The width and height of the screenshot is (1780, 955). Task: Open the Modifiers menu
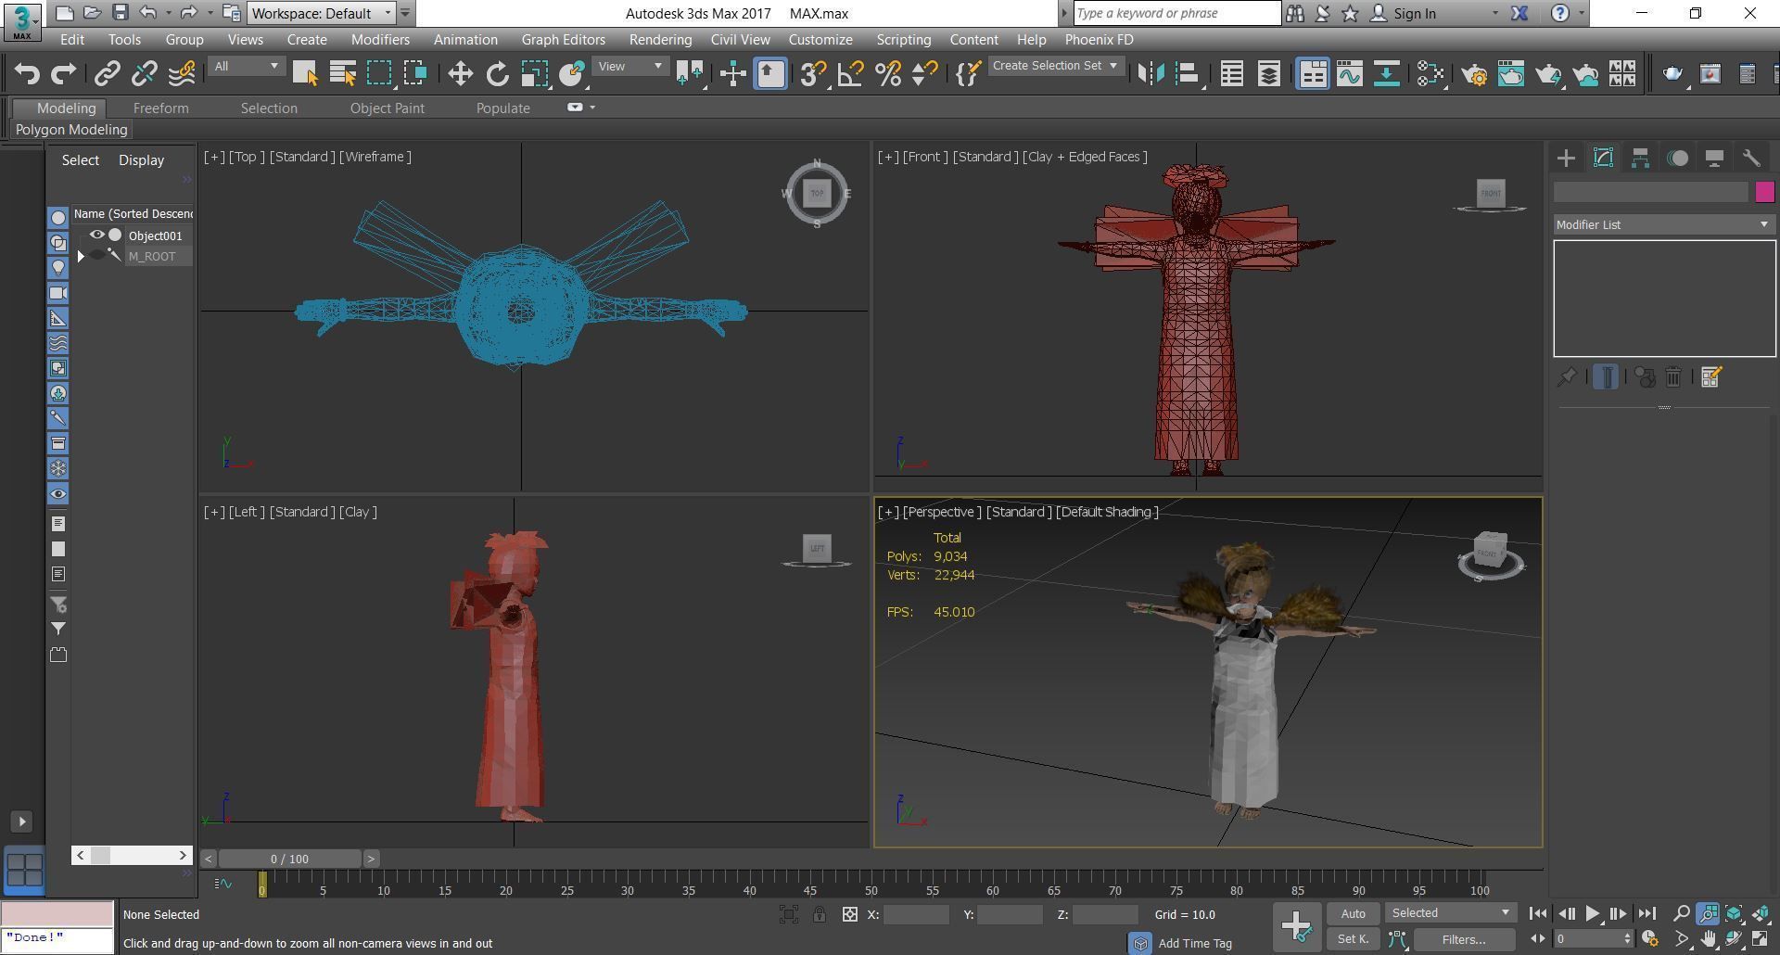380,40
